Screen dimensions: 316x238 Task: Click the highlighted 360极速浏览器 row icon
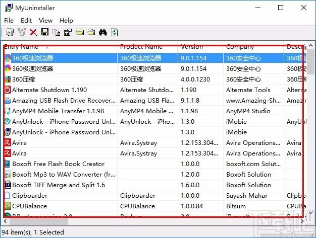8,58
